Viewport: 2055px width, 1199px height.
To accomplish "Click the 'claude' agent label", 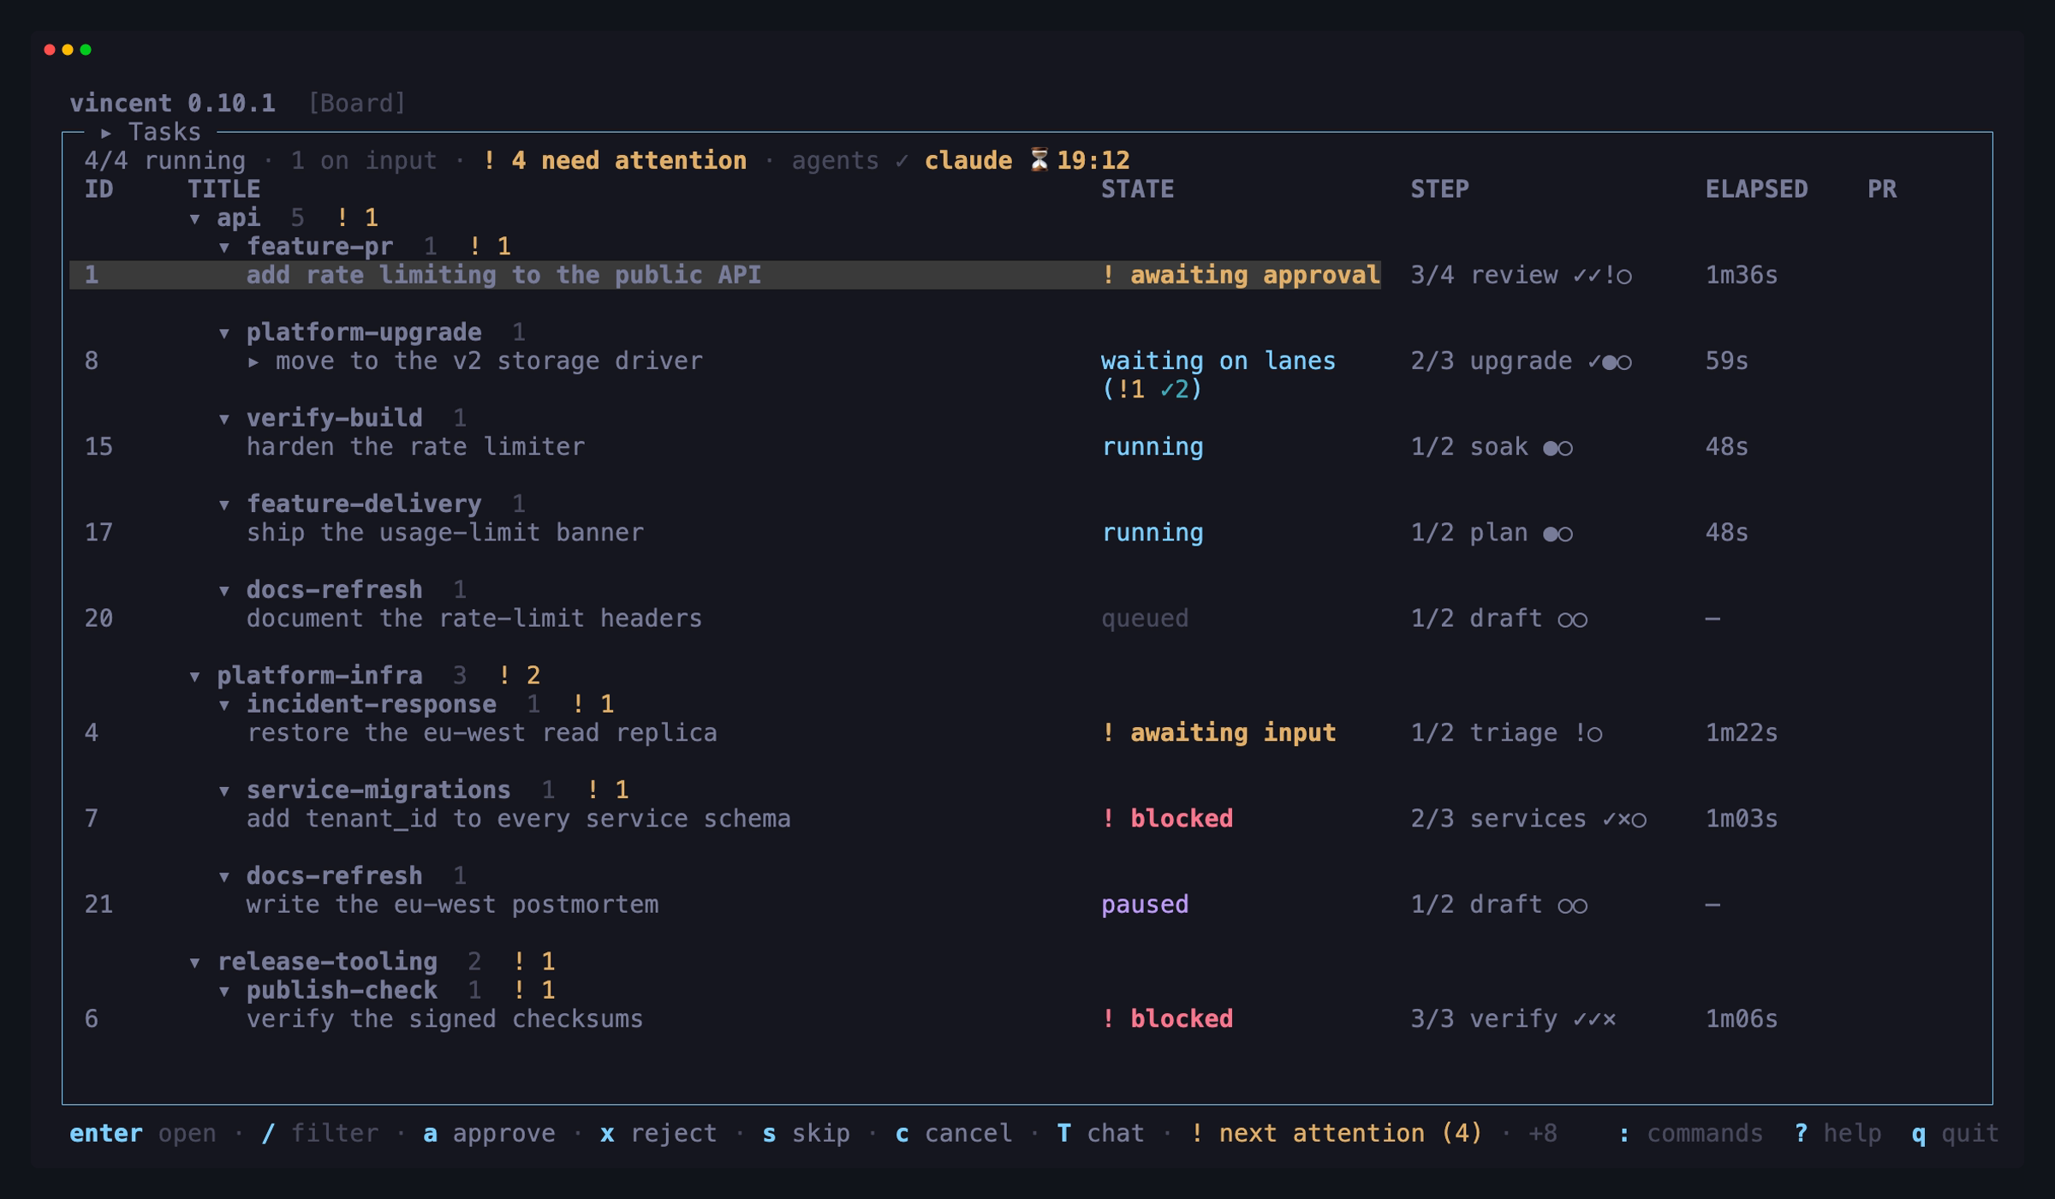I will click(x=968, y=161).
